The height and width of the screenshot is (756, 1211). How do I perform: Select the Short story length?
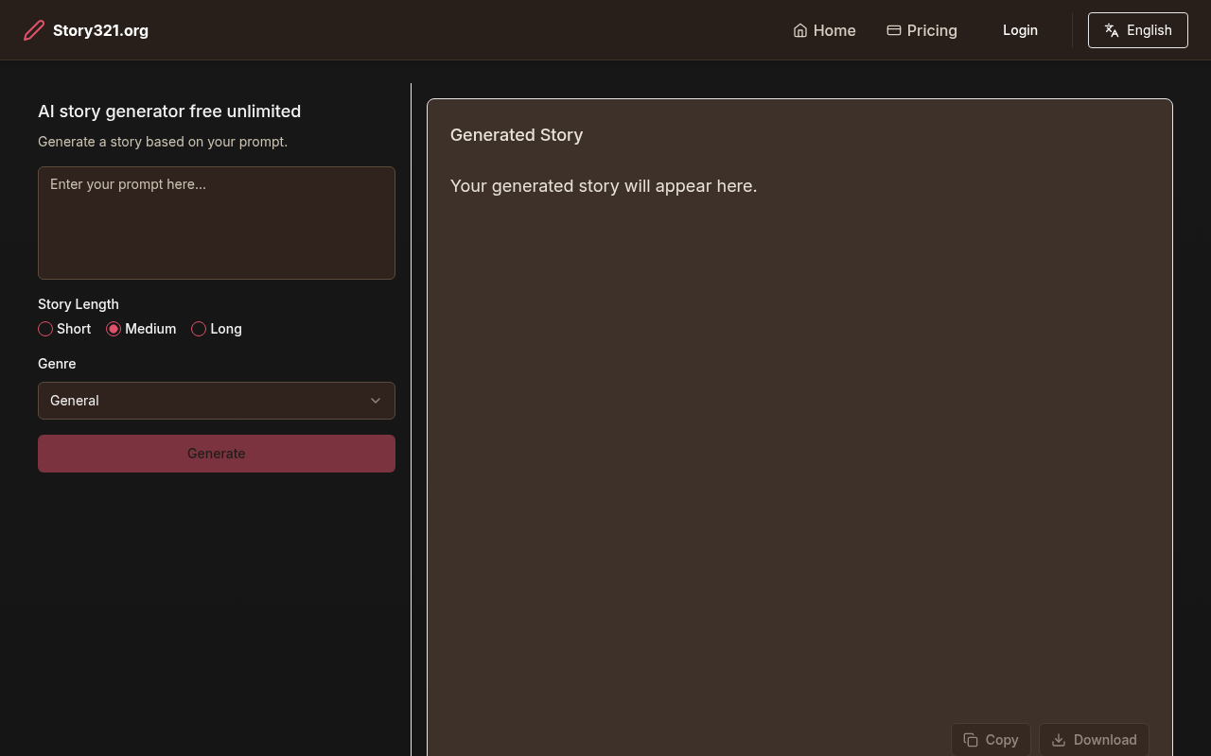(45, 329)
